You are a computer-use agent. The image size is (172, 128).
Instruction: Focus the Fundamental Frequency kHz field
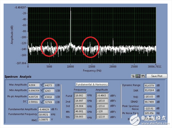coord(46,114)
